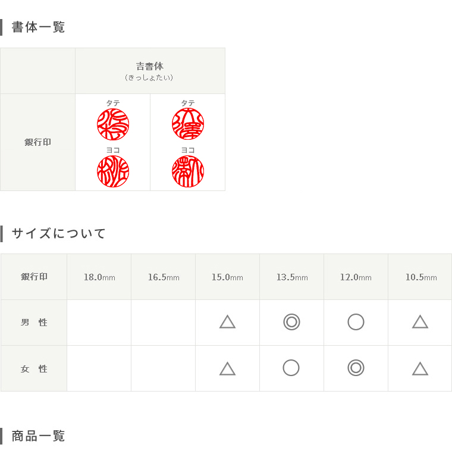Select the 18.0mm size column header
Viewport: 452px width, 460px height.
pyautogui.click(x=99, y=277)
